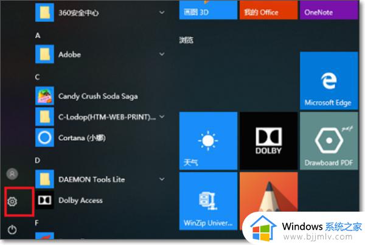Select the Candy Crush Soda Saga label
The height and width of the screenshot is (245, 365).
(x=98, y=96)
